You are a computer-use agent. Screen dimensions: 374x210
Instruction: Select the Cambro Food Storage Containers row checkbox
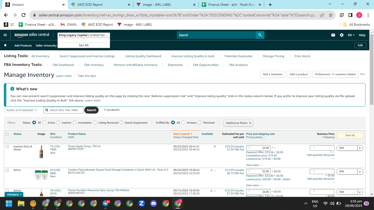[x=7, y=170]
